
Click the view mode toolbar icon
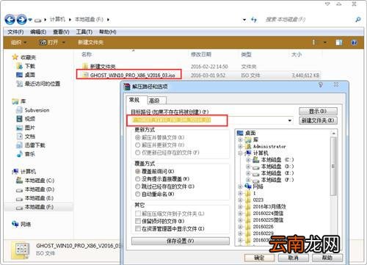[x=313, y=43]
